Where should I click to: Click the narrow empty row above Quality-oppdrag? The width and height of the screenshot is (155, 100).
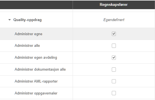click(78, 11)
